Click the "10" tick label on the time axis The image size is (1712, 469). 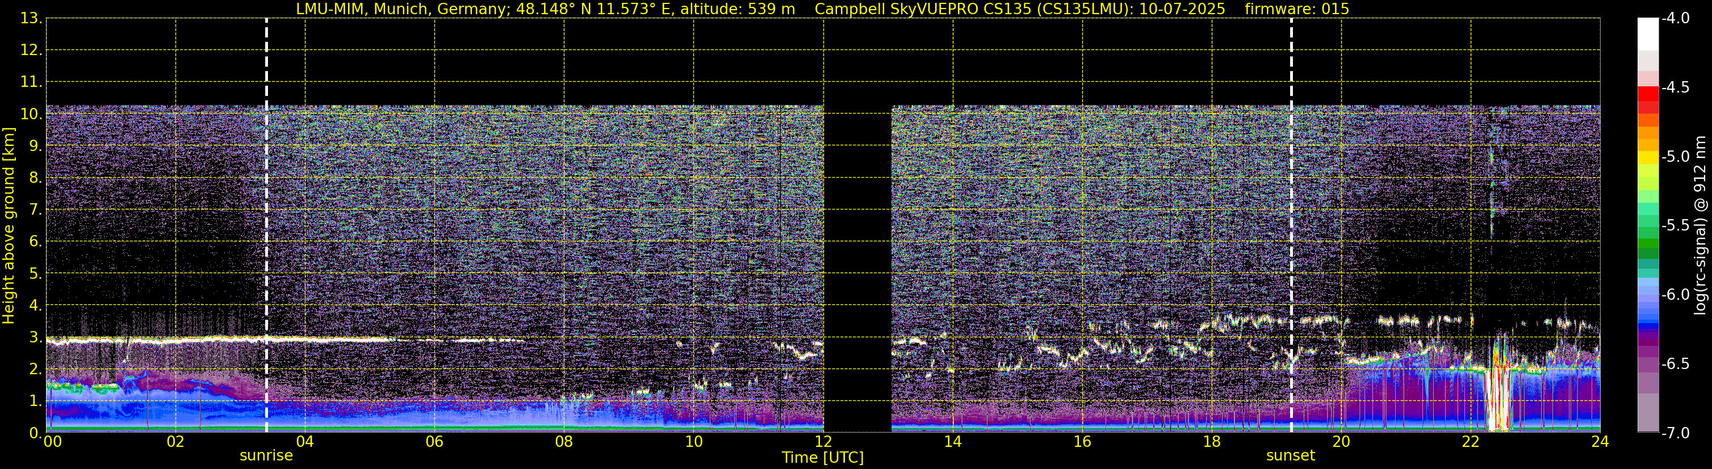pos(694,442)
